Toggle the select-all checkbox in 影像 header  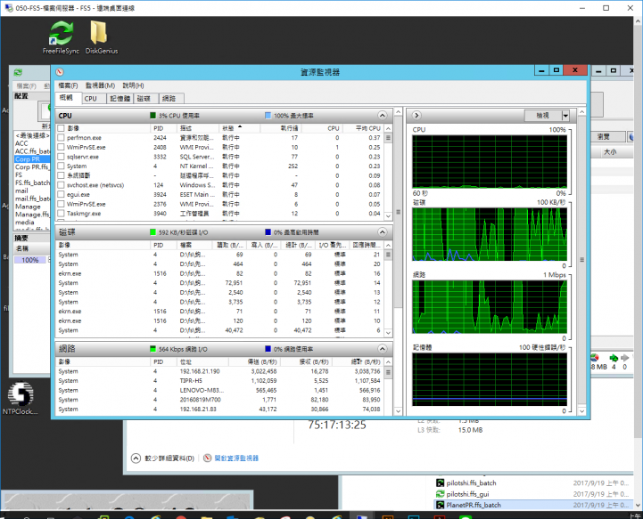click(61, 128)
